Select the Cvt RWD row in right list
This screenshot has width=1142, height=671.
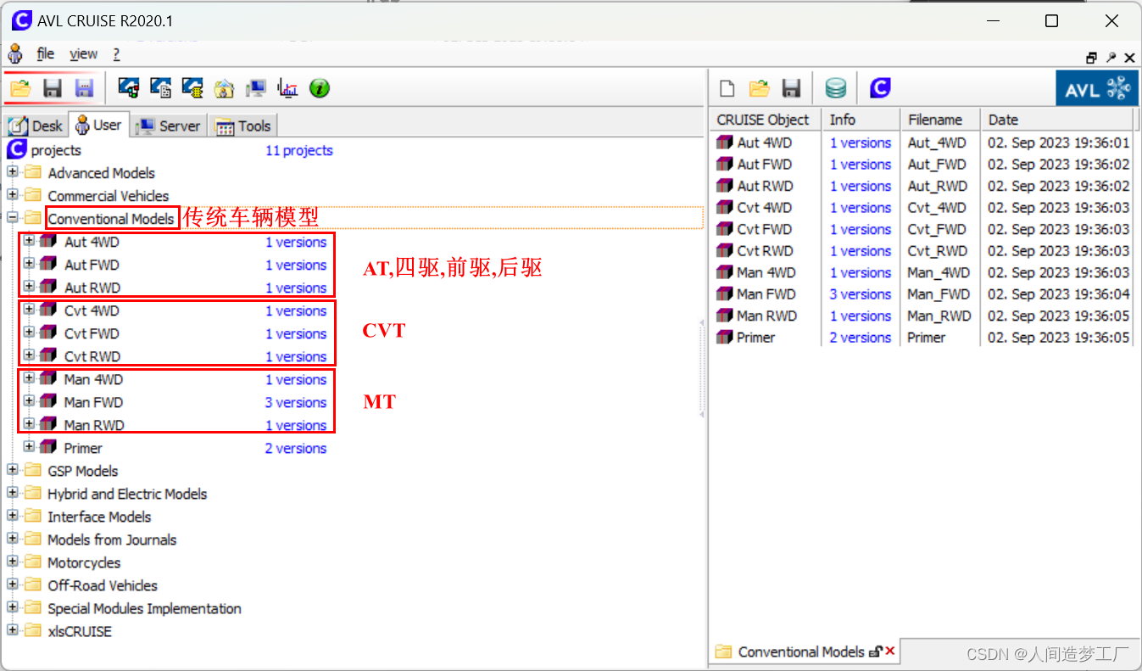click(x=922, y=251)
